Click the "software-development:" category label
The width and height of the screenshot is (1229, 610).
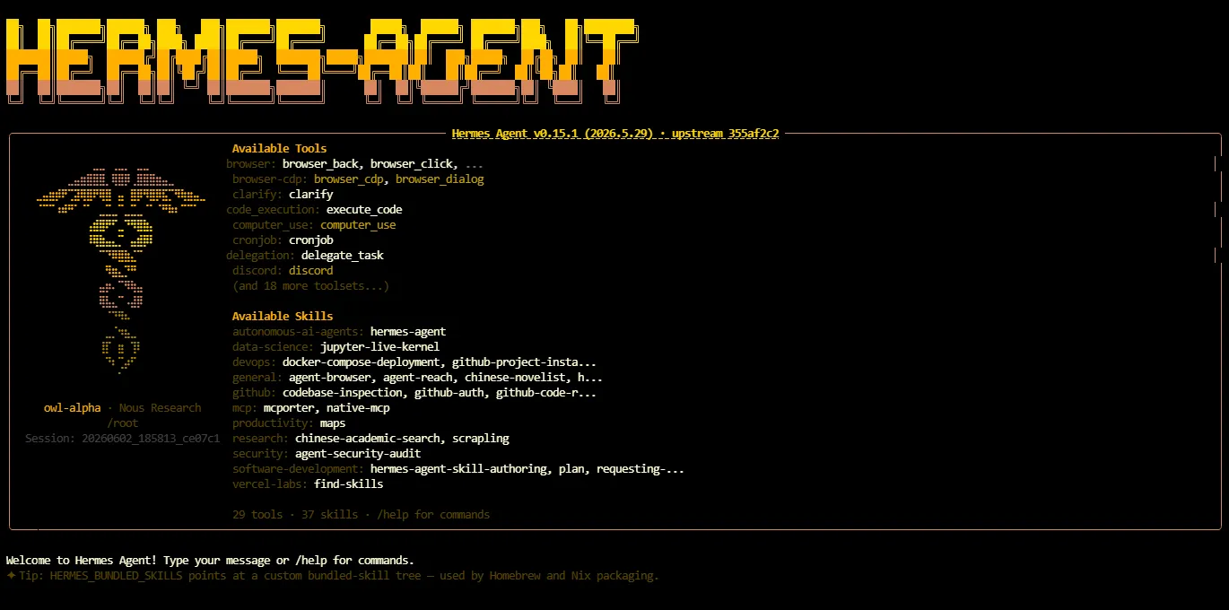tap(298, 469)
